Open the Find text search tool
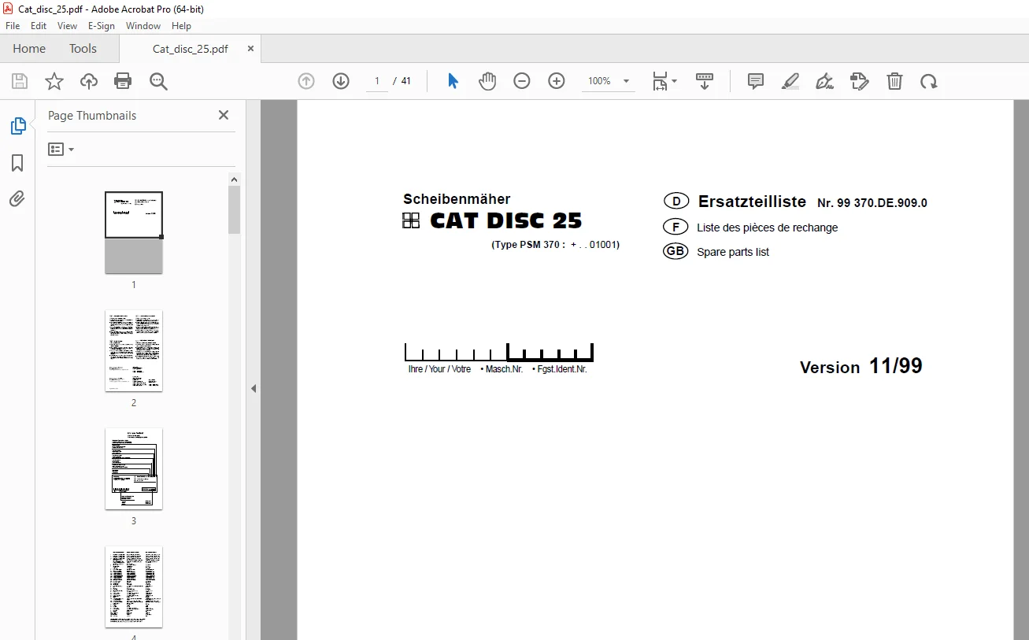The width and height of the screenshot is (1029, 640). 159,81
